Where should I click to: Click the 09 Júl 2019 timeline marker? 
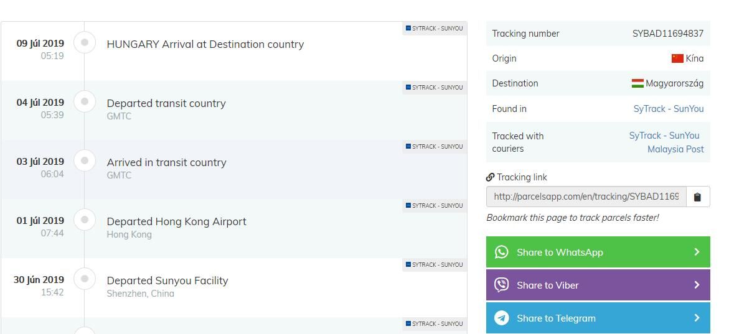click(x=85, y=42)
